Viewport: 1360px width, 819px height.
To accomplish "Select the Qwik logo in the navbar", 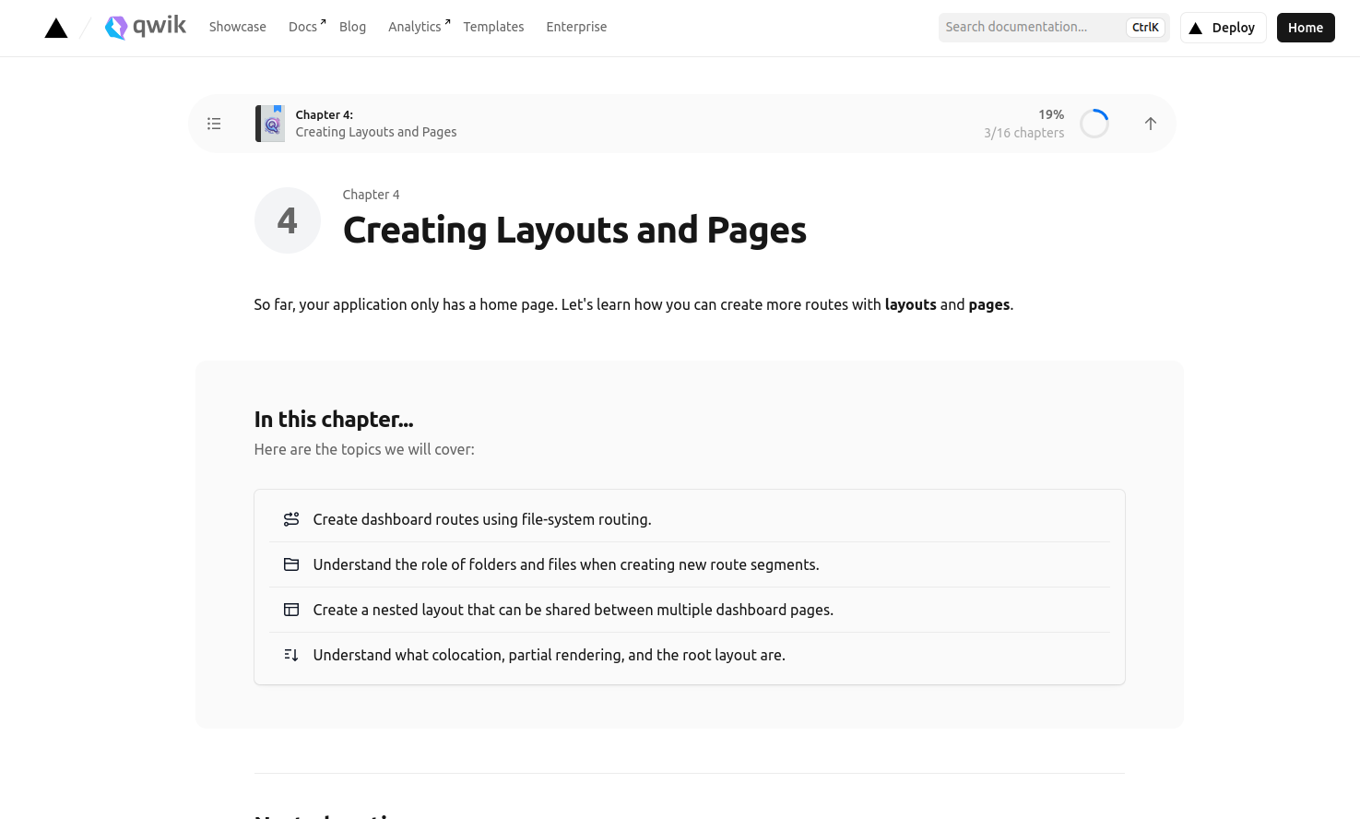I will point(145,27).
